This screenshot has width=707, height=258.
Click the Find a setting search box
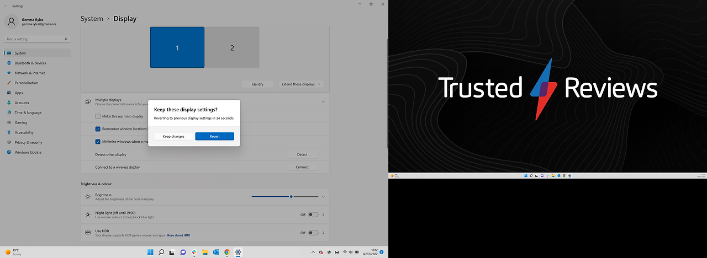point(38,39)
